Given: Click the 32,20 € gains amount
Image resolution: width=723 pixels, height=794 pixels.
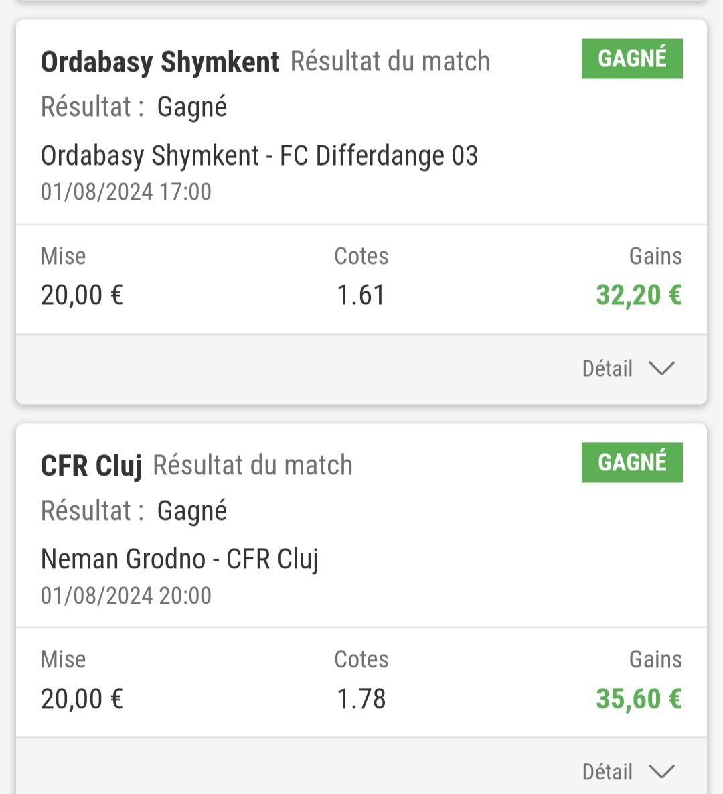Looking at the screenshot, I should click(639, 295).
